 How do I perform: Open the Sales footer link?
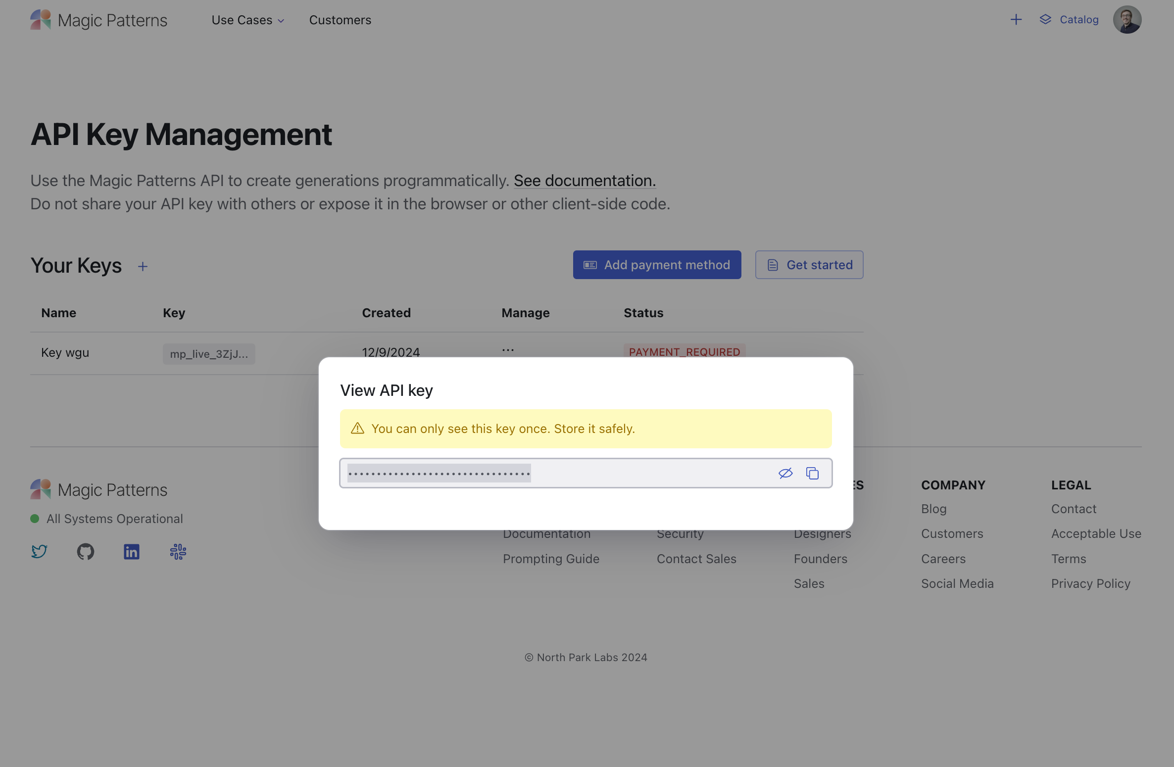point(809,583)
